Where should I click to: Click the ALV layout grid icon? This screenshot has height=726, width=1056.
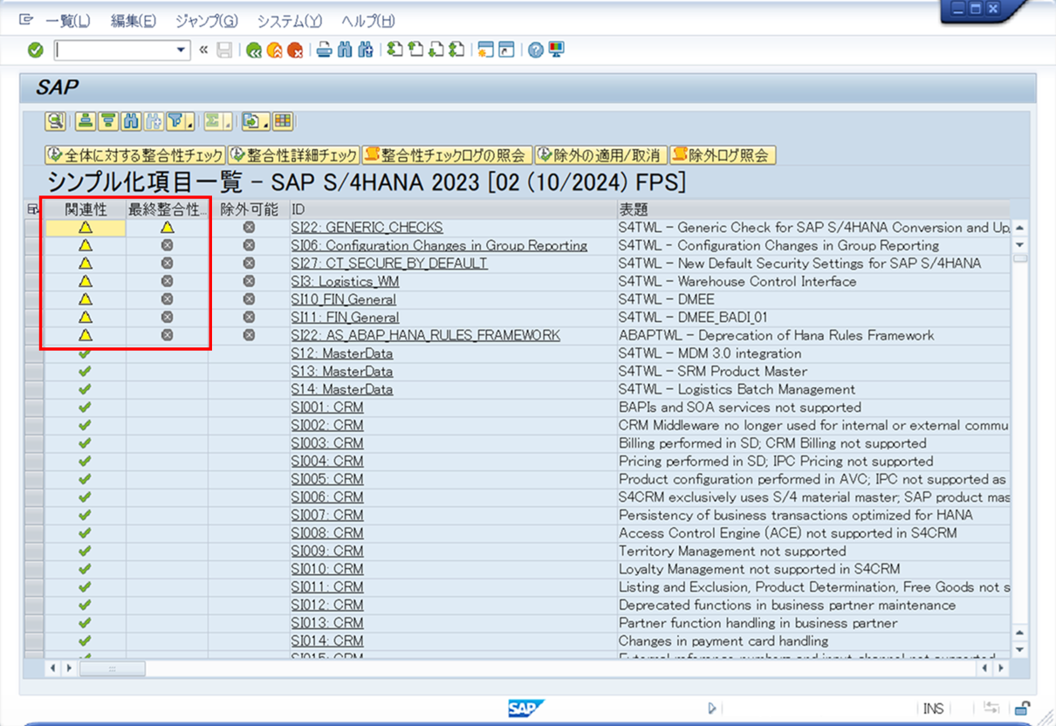[x=282, y=121]
